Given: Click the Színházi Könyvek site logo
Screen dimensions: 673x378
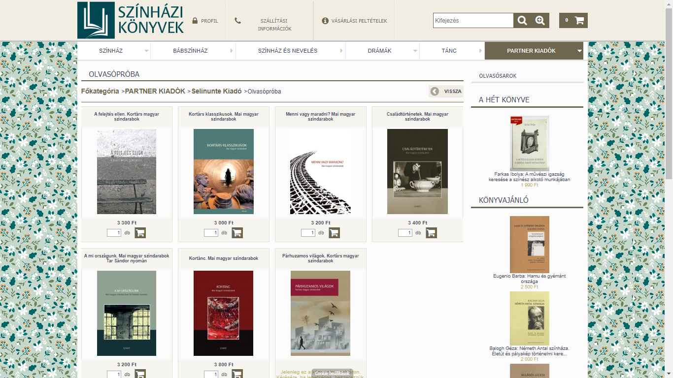Looking at the screenshot, I should (x=131, y=20).
